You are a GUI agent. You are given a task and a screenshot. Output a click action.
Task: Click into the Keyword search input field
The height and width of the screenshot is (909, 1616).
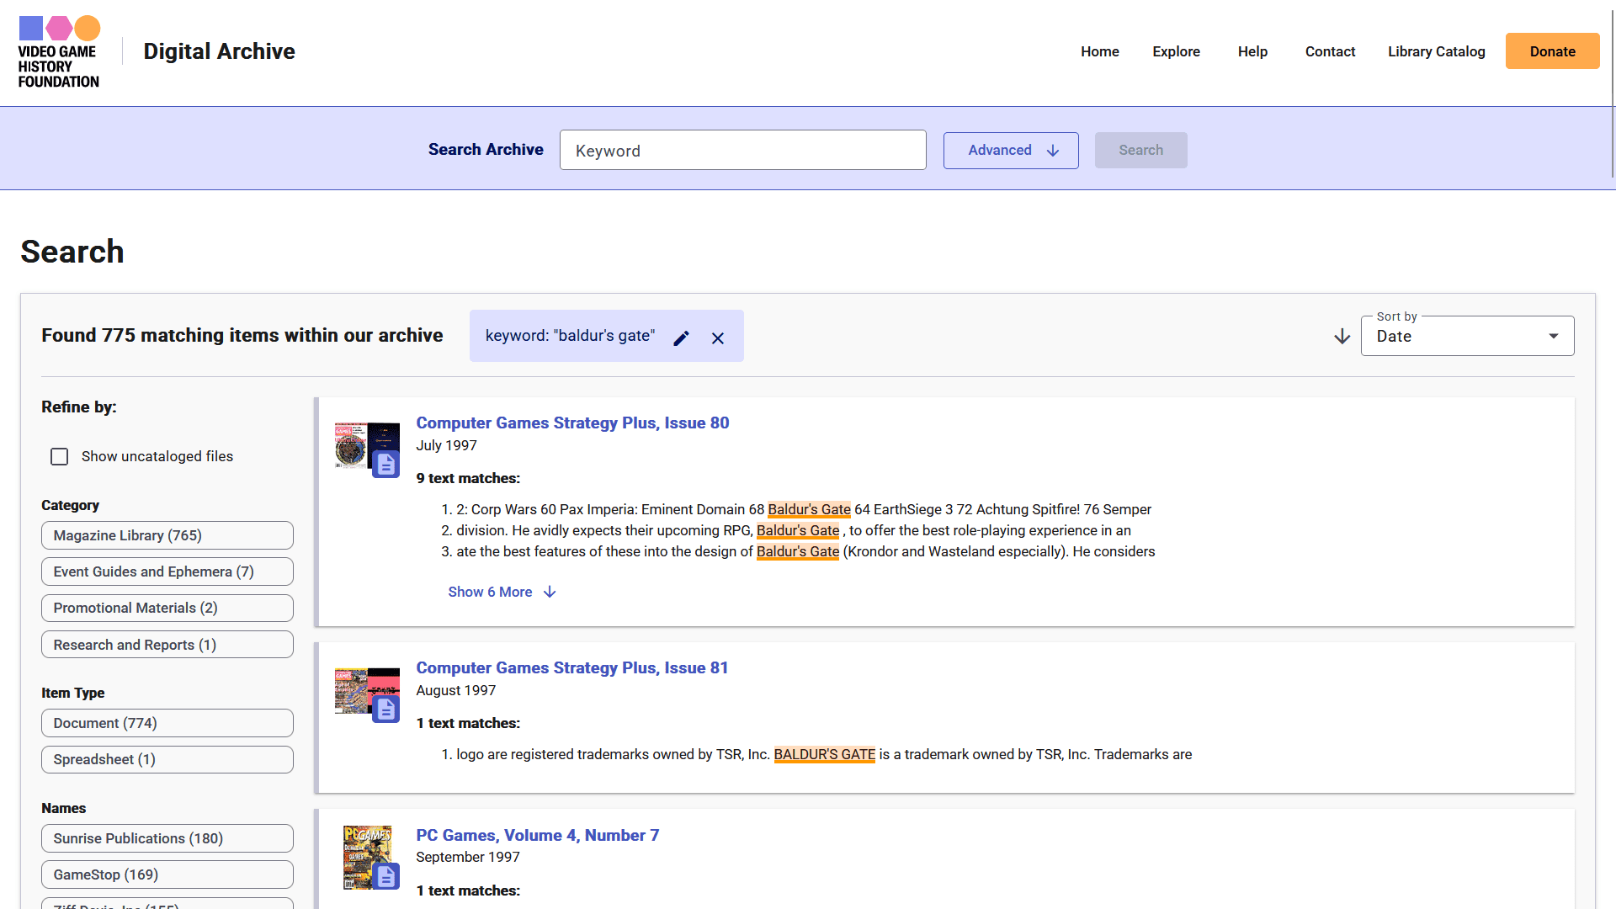[742, 150]
